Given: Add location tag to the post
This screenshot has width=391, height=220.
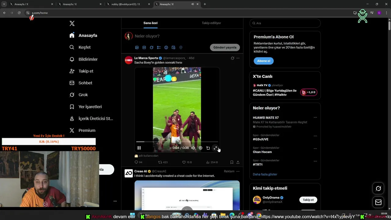Looking at the screenshot, I should click(x=181, y=48).
